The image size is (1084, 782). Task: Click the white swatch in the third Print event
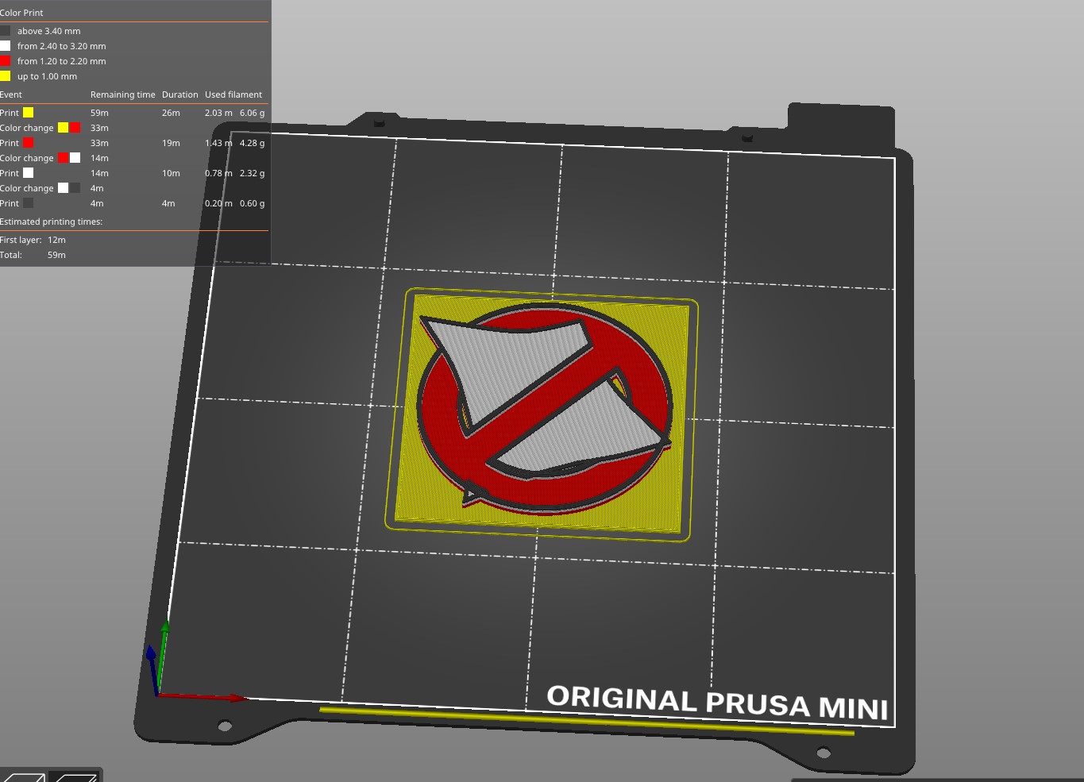(29, 172)
